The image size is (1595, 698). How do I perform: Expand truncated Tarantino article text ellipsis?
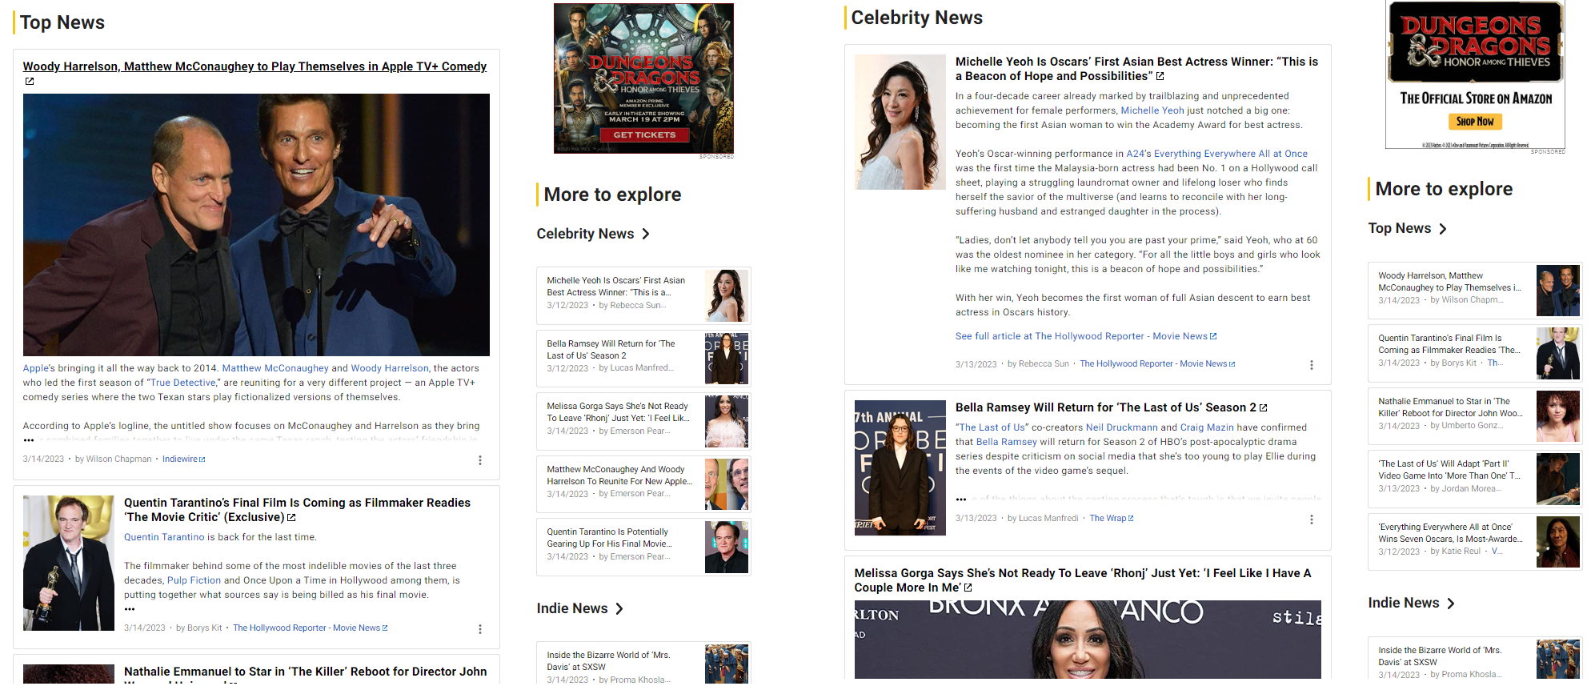[130, 609]
